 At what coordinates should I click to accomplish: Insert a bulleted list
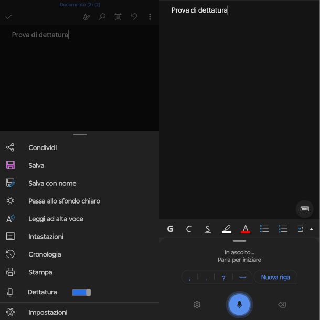(264, 229)
